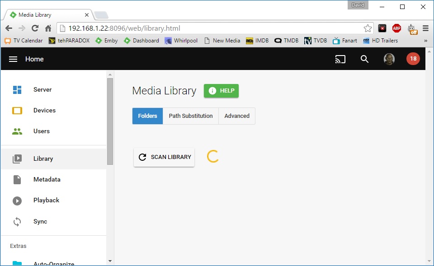Click the Devices icon
Viewport: 434px width, 266px height.
tap(17, 110)
